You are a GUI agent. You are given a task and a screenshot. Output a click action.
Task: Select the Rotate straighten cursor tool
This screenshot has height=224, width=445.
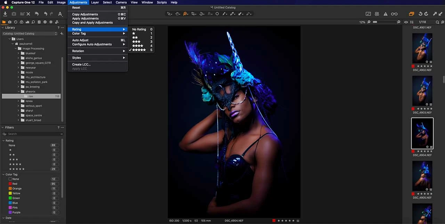(202, 14)
